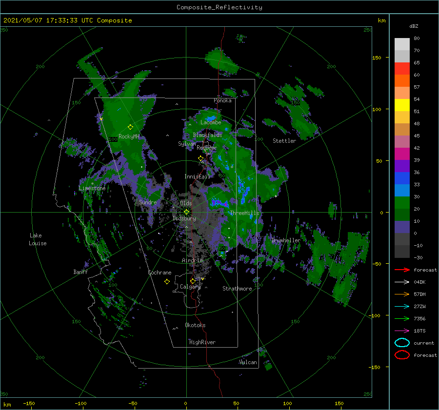The image size is (439, 410).
Task: Click the HighRiver label
Action: click(x=202, y=342)
